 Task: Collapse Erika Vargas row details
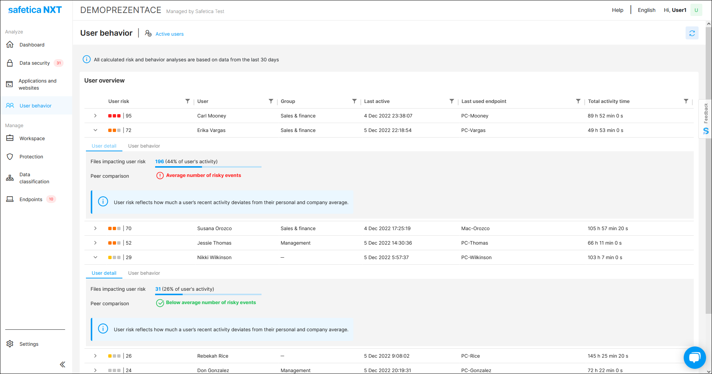pyautogui.click(x=95, y=130)
